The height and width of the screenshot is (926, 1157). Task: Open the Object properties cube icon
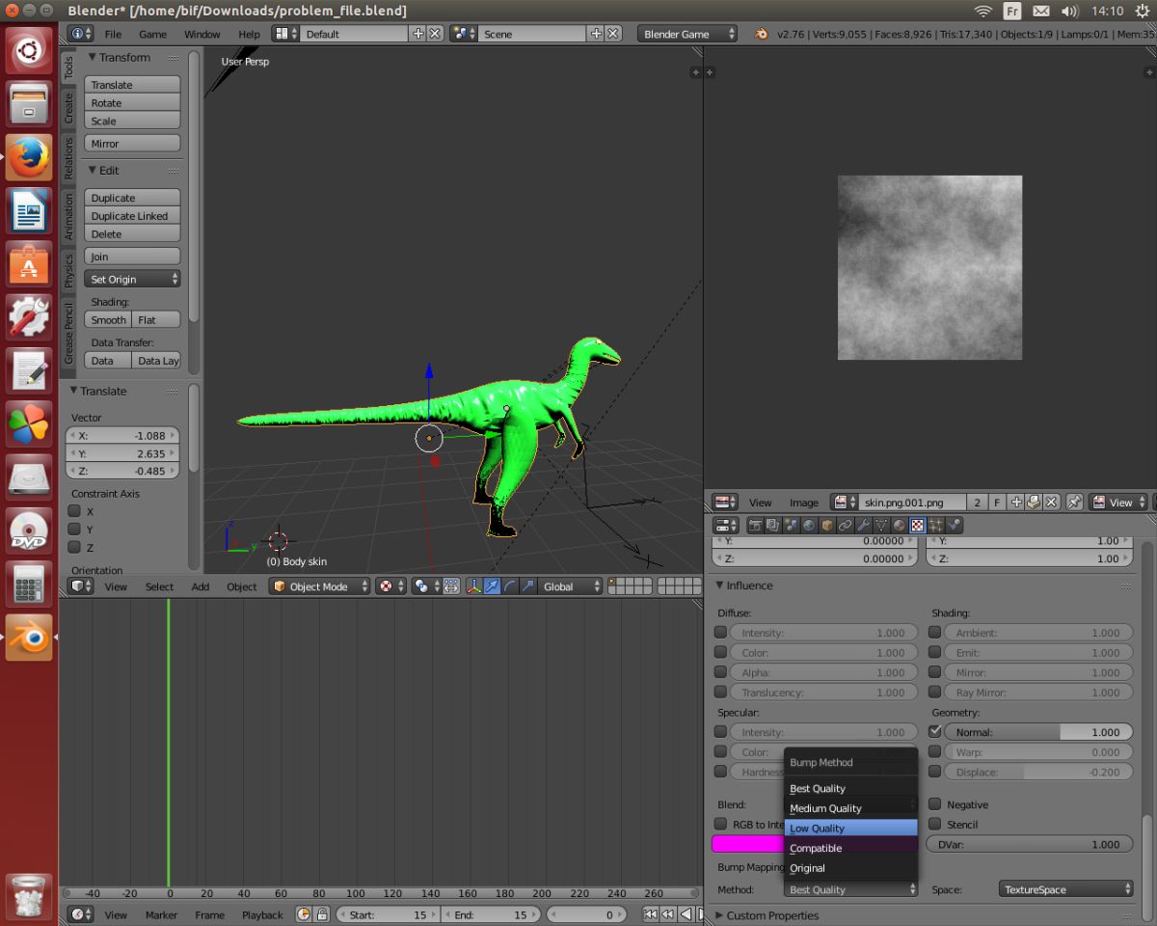pyautogui.click(x=827, y=526)
